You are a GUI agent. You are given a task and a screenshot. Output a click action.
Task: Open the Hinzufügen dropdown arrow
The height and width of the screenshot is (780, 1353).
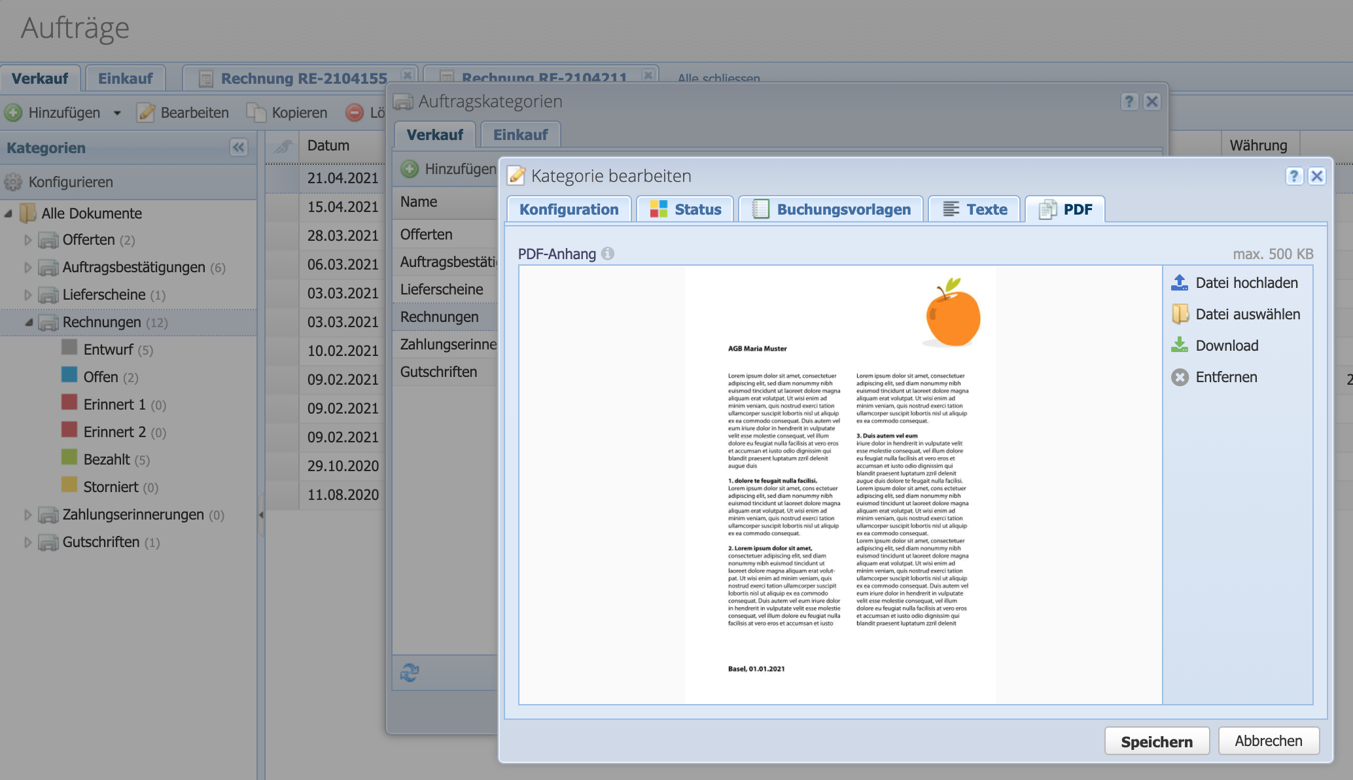pyautogui.click(x=117, y=113)
